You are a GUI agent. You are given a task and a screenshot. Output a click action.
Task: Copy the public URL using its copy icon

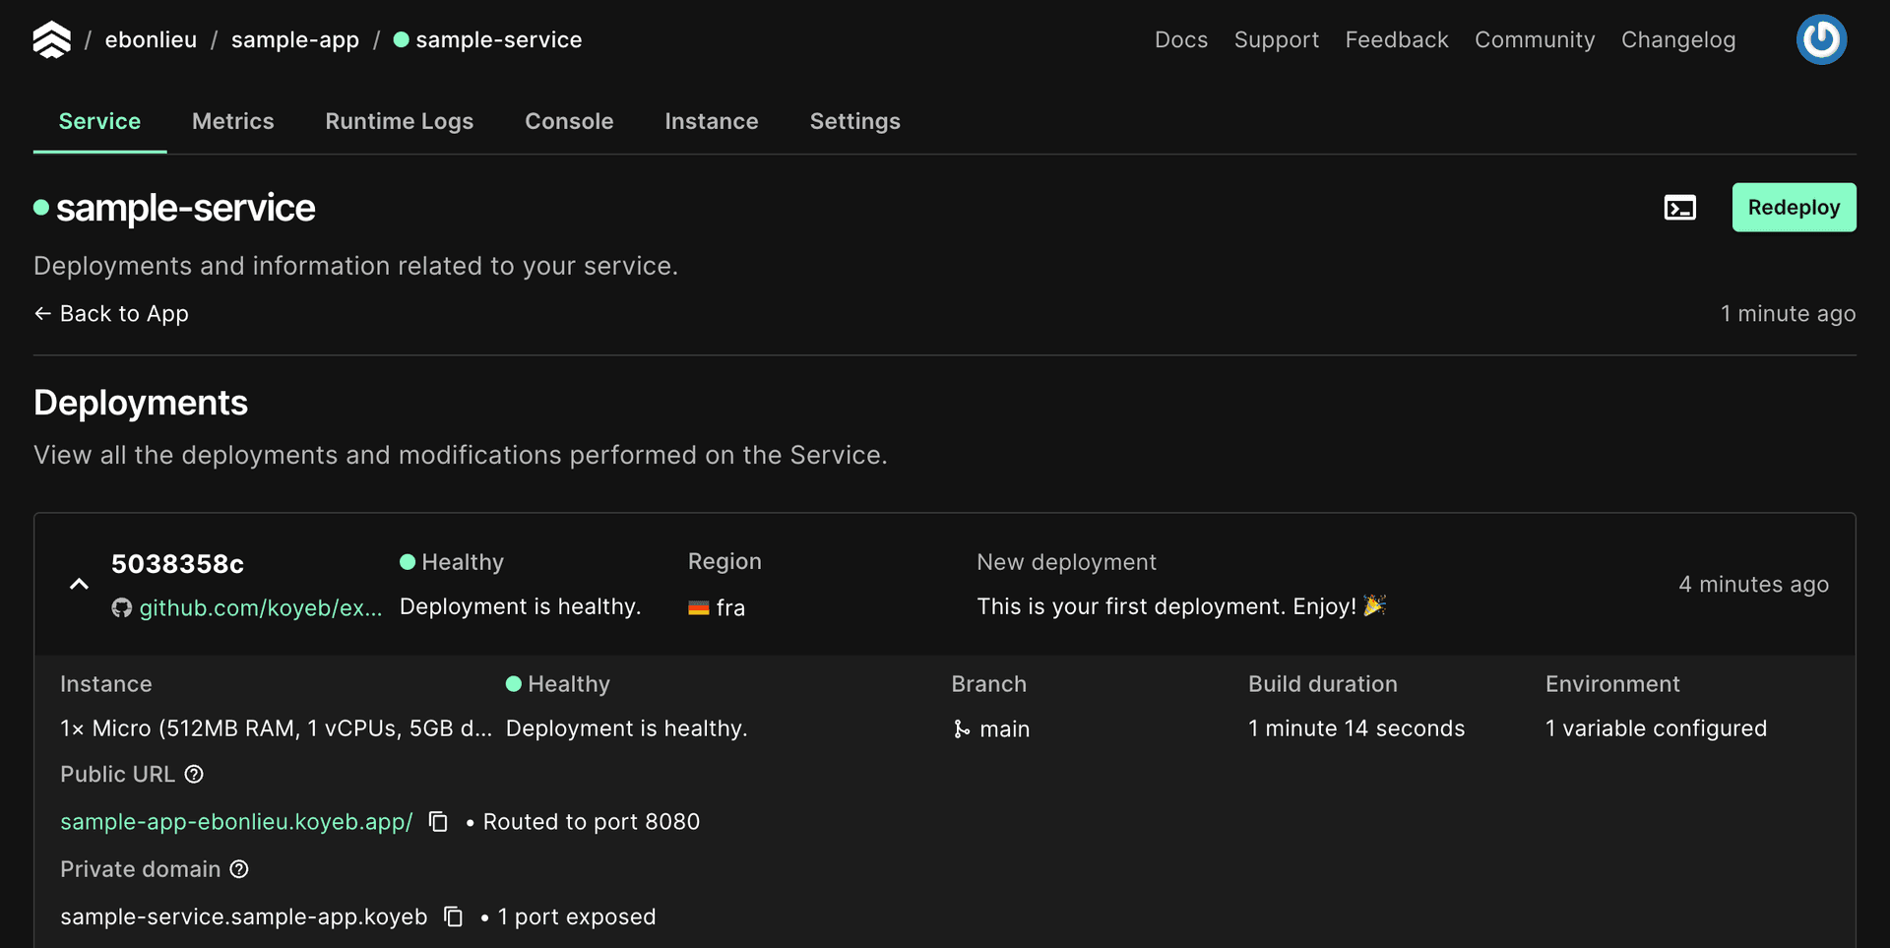point(437,821)
